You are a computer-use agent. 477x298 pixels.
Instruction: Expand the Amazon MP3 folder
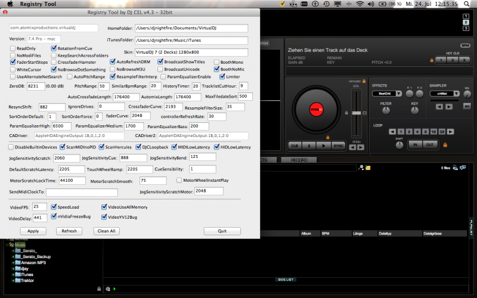pos(13,263)
